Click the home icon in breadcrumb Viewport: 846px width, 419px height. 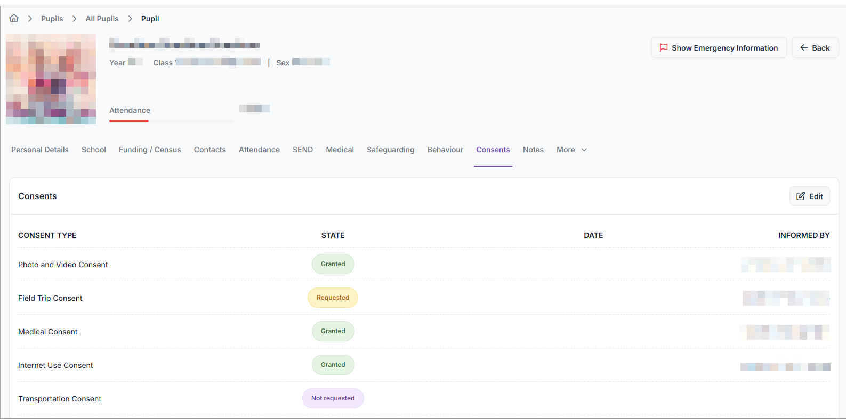(x=14, y=19)
